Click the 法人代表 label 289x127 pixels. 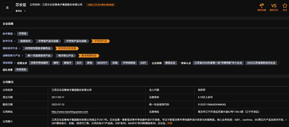(154, 90)
